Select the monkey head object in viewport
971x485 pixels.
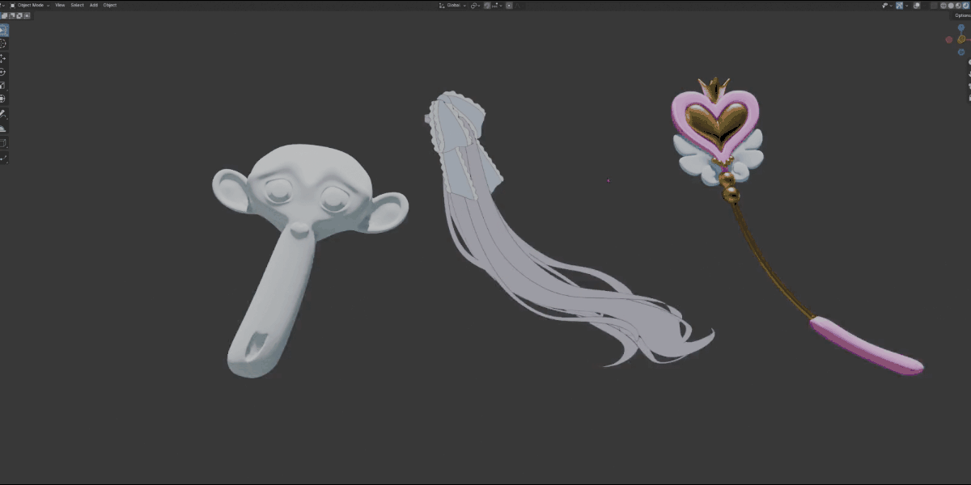click(311, 194)
